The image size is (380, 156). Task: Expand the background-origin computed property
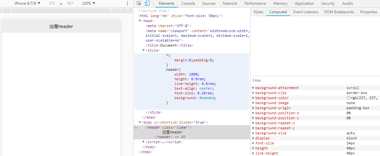pos(253,108)
